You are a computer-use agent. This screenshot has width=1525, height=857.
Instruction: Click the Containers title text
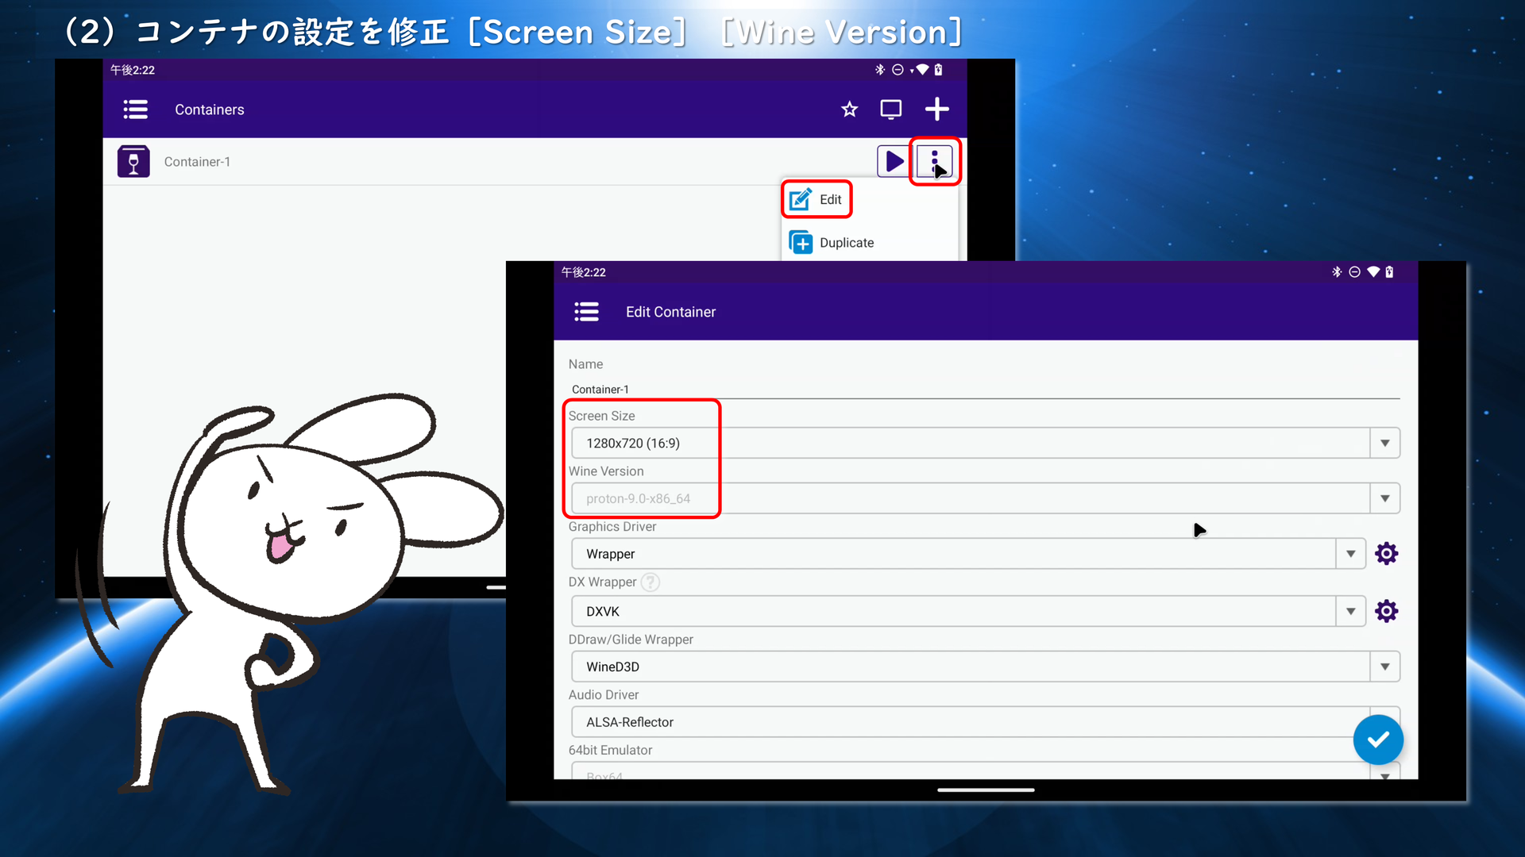(210, 110)
